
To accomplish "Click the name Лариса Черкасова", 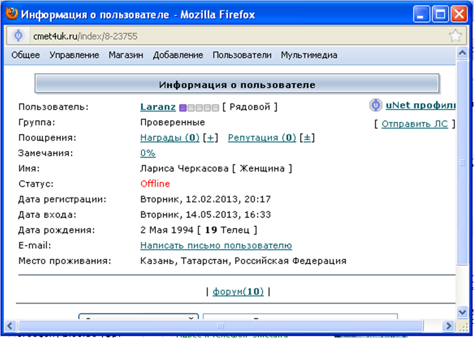I will tap(184, 169).
